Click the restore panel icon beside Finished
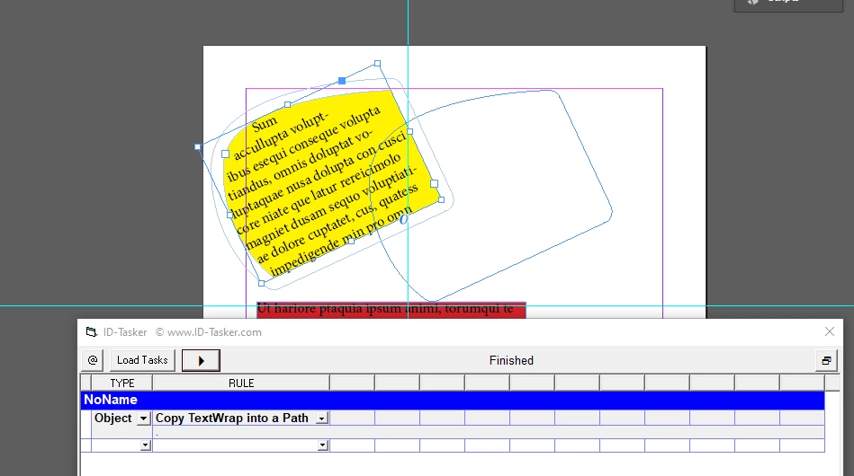 (x=826, y=361)
